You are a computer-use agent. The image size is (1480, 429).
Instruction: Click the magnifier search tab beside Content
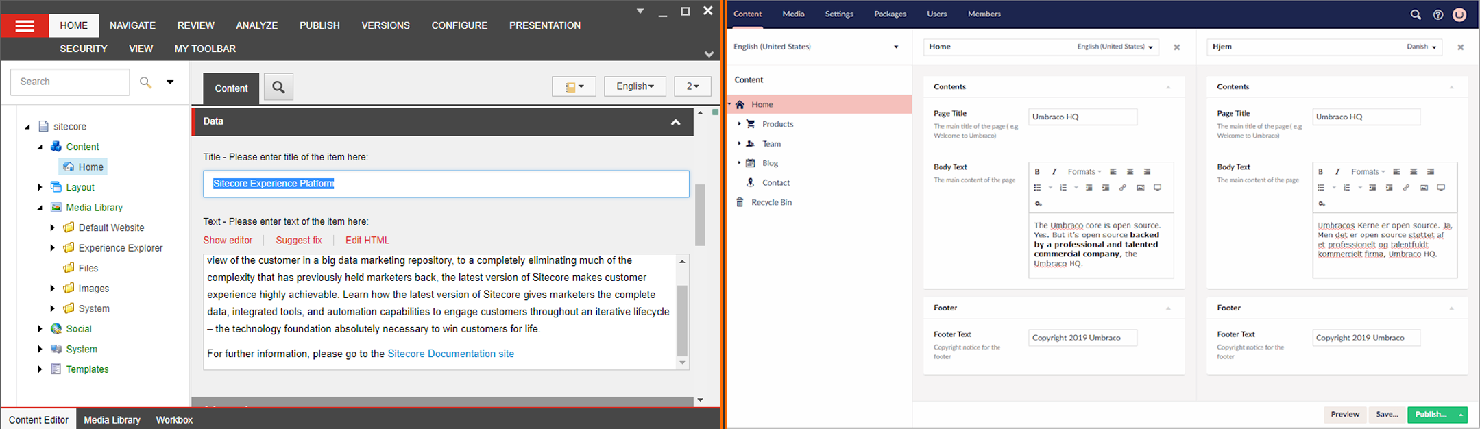coord(278,87)
